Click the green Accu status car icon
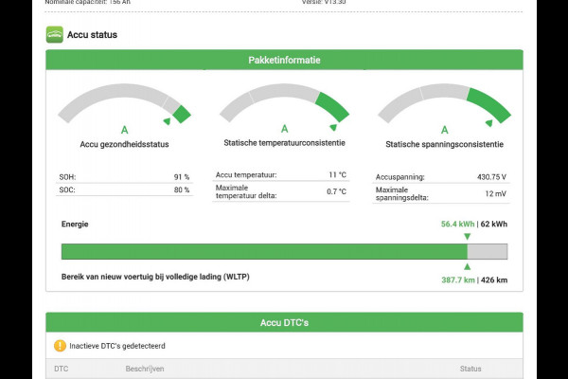 [x=55, y=35]
